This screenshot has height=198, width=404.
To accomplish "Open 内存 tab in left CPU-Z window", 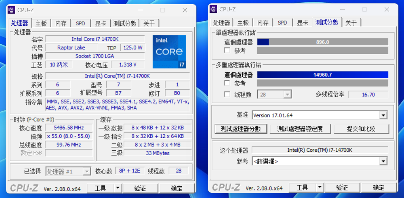I will click(61, 23).
